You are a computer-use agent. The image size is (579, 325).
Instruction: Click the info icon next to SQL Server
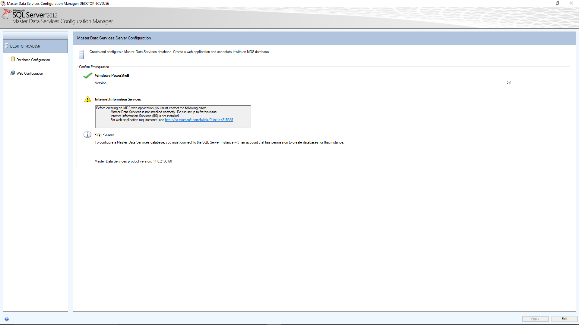tap(87, 135)
